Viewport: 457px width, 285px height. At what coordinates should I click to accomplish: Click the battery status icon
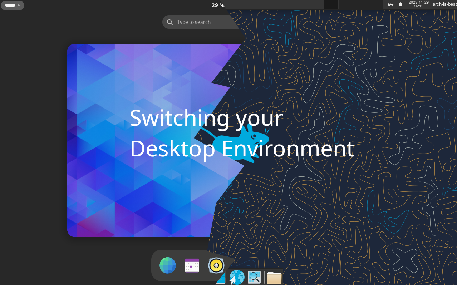(391, 5)
